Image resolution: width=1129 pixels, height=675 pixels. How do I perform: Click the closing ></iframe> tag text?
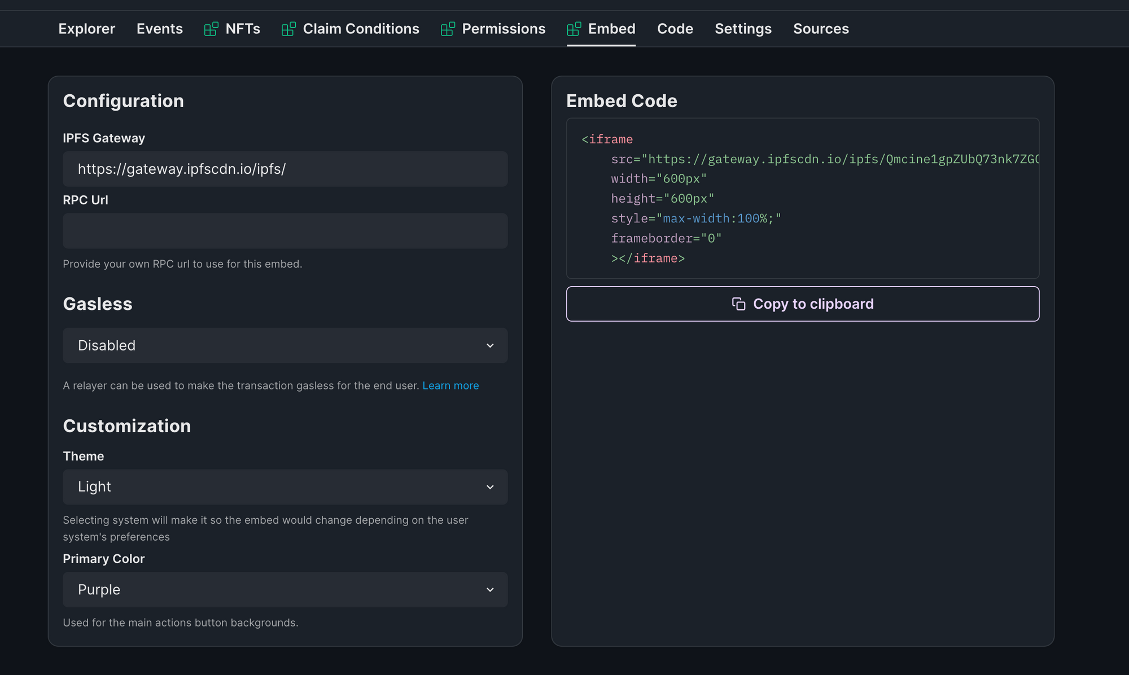click(x=647, y=258)
